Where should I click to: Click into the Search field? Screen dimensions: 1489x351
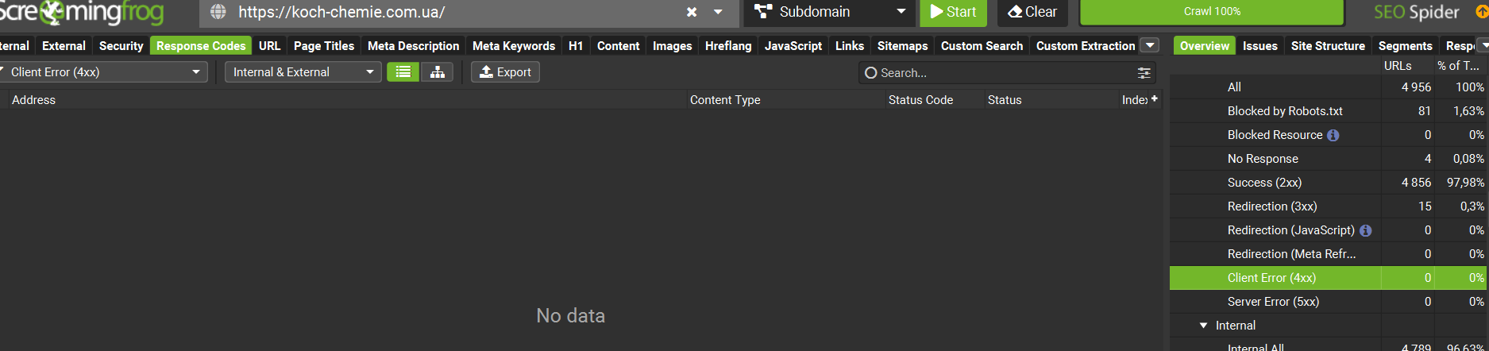1001,73
